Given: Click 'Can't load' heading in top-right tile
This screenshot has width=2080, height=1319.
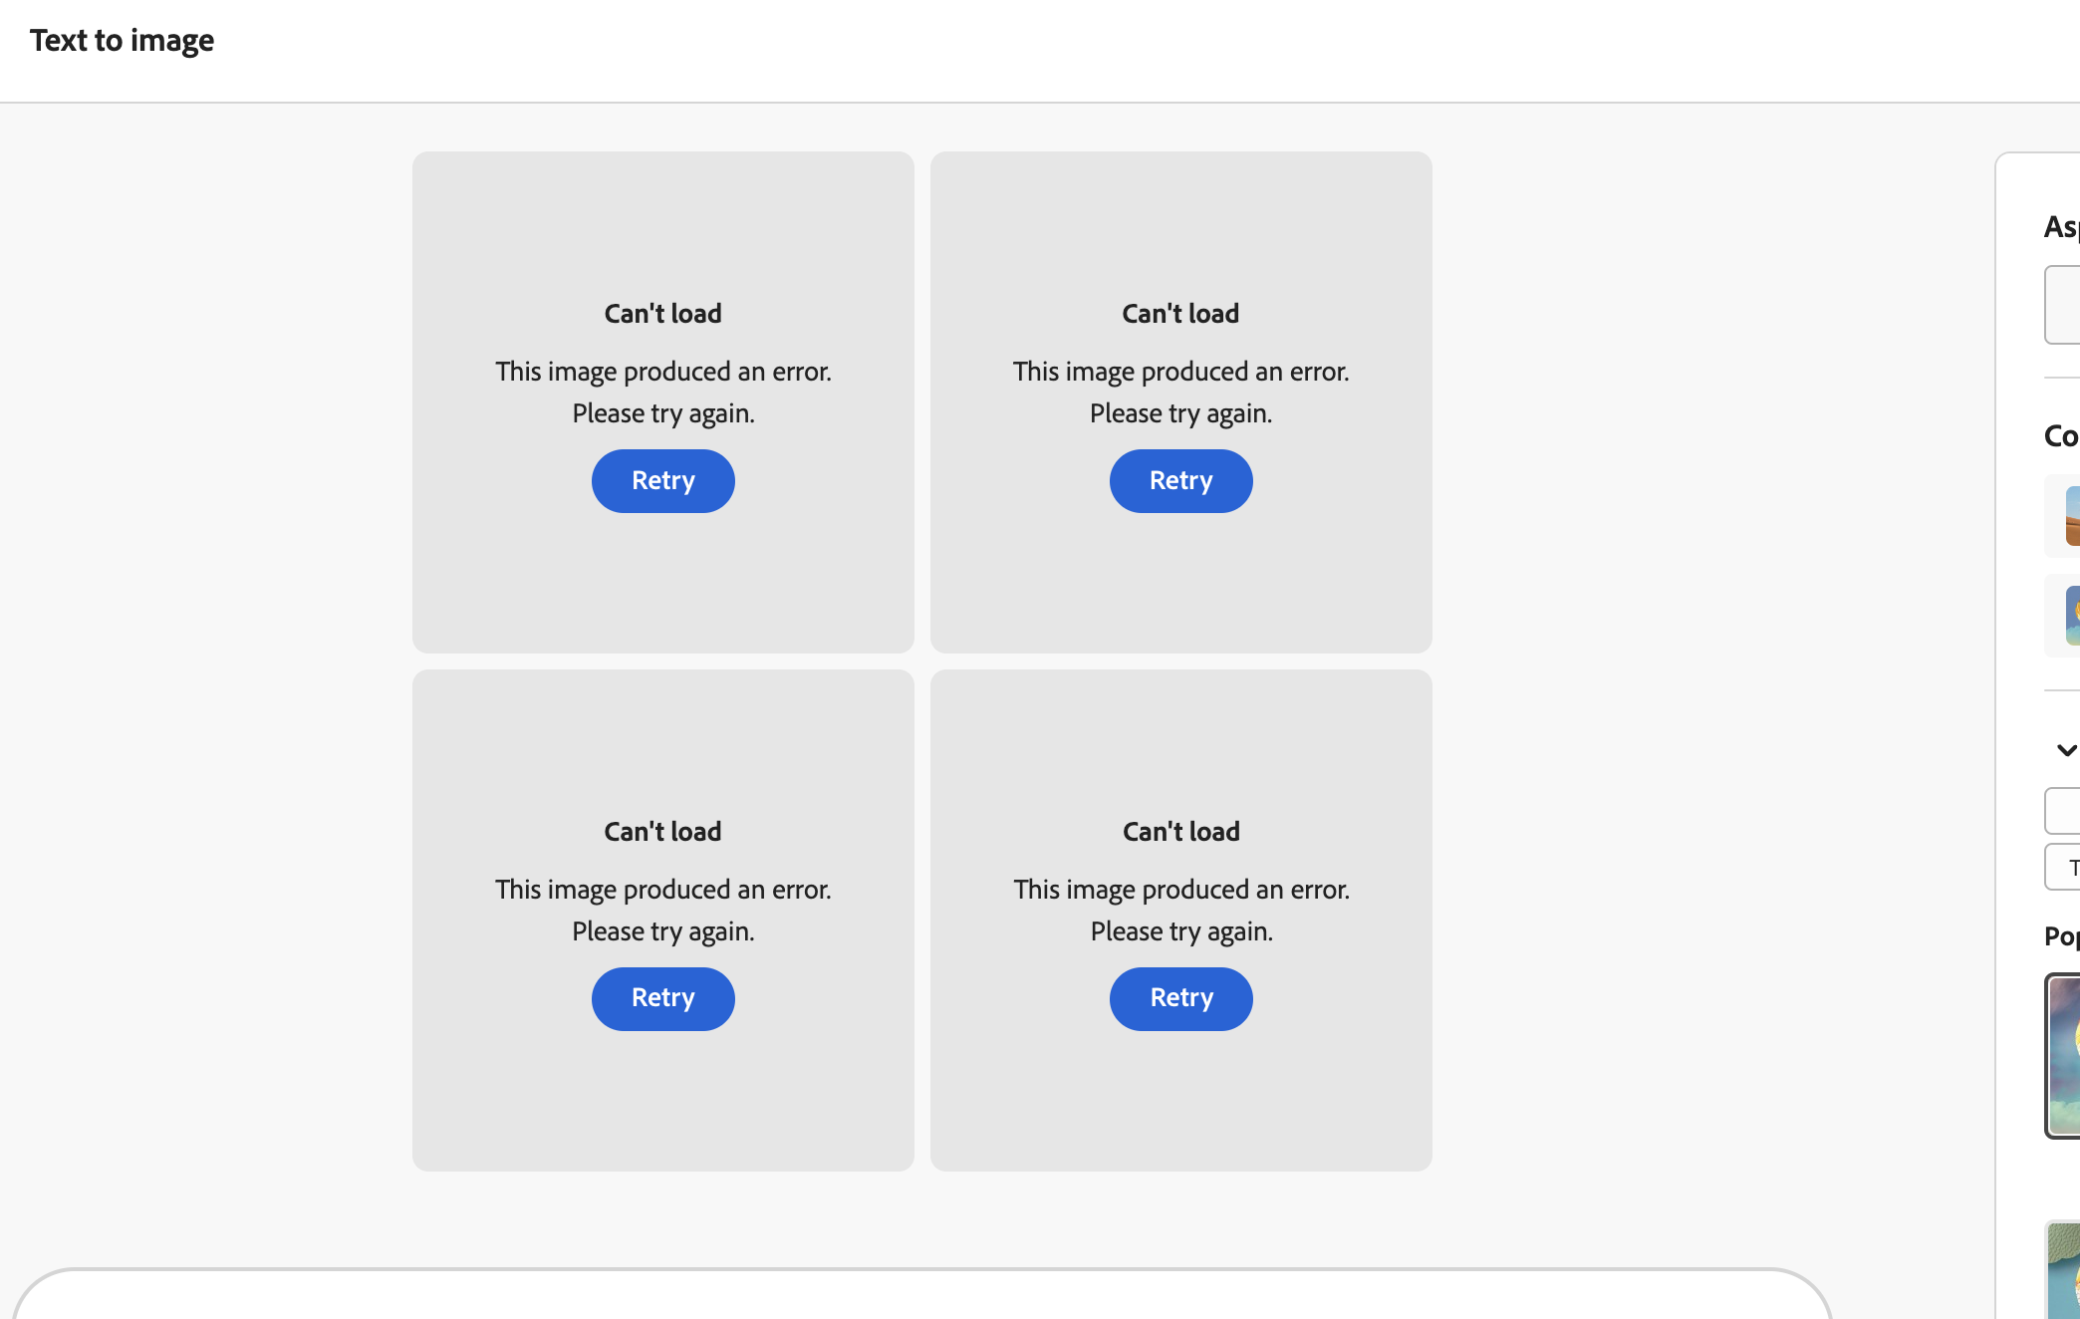Looking at the screenshot, I should (1180, 314).
